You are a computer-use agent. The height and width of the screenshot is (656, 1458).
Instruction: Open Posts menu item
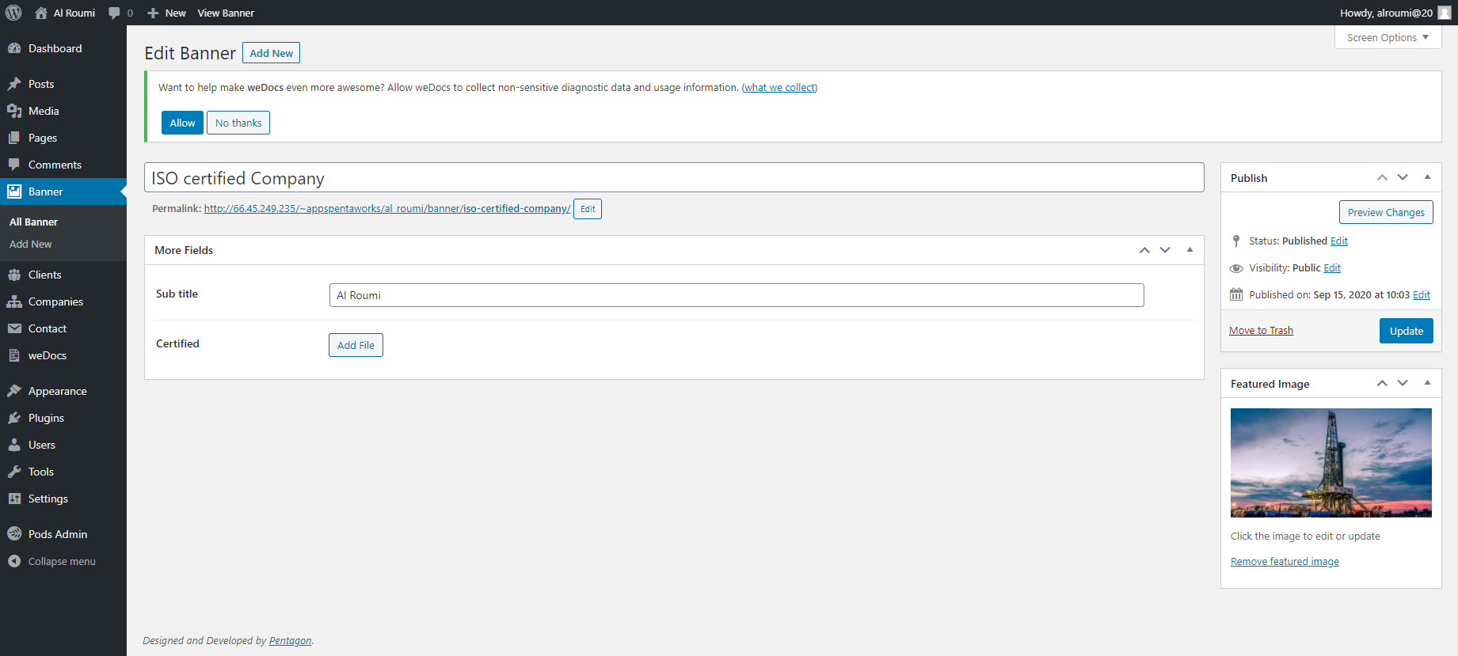point(63,84)
